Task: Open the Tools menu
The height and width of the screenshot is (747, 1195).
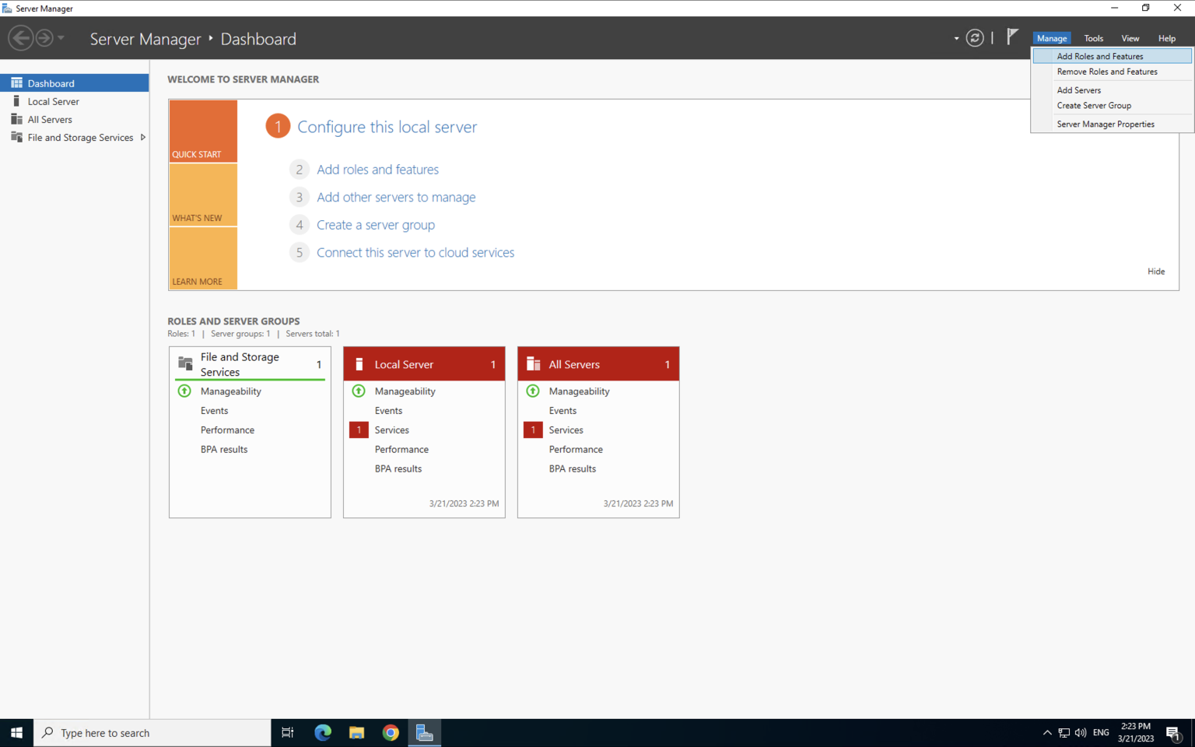Action: click(x=1093, y=38)
